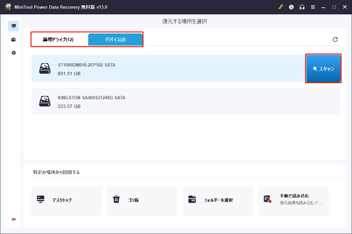
Task: Click the folder icon for フォルダーを選択
Action: click(x=192, y=199)
